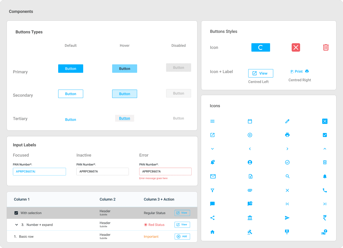Screen dimensions: 343x248
Task: Click the Column 2 table header
Action: (107, 199)
